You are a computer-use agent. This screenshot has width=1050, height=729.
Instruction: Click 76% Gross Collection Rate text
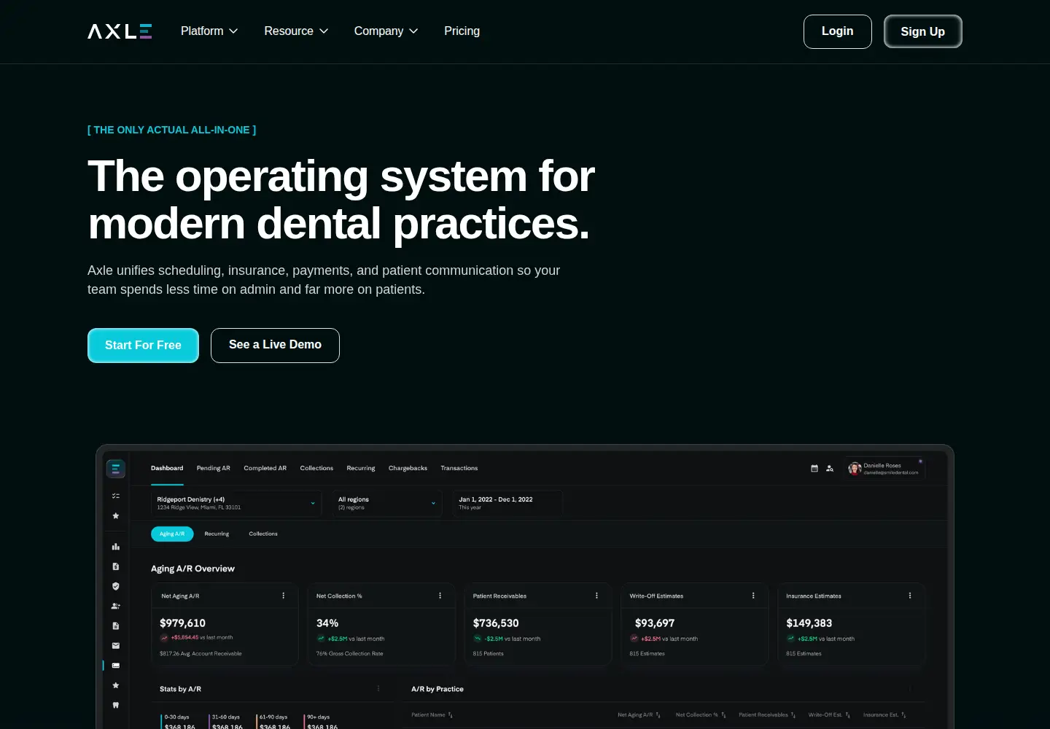point(349,654)
